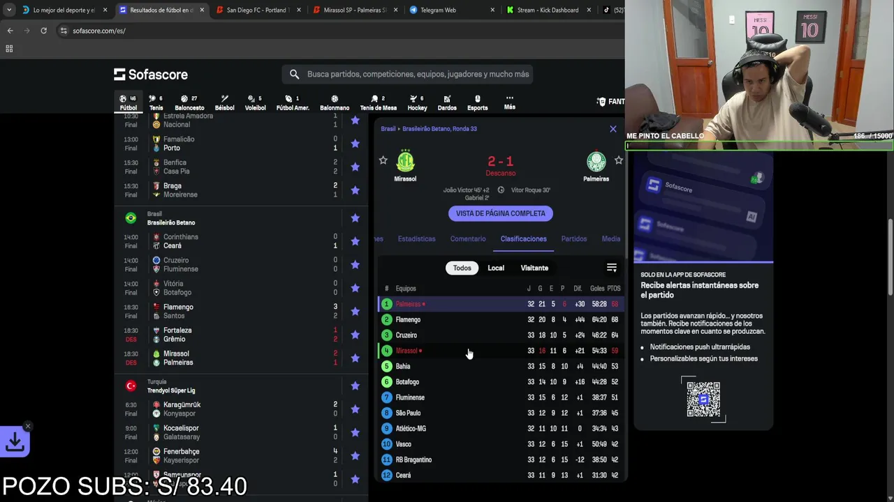894x502 pixels.
Task: Open the Balonmano sport category
Action: pos(335,102)
